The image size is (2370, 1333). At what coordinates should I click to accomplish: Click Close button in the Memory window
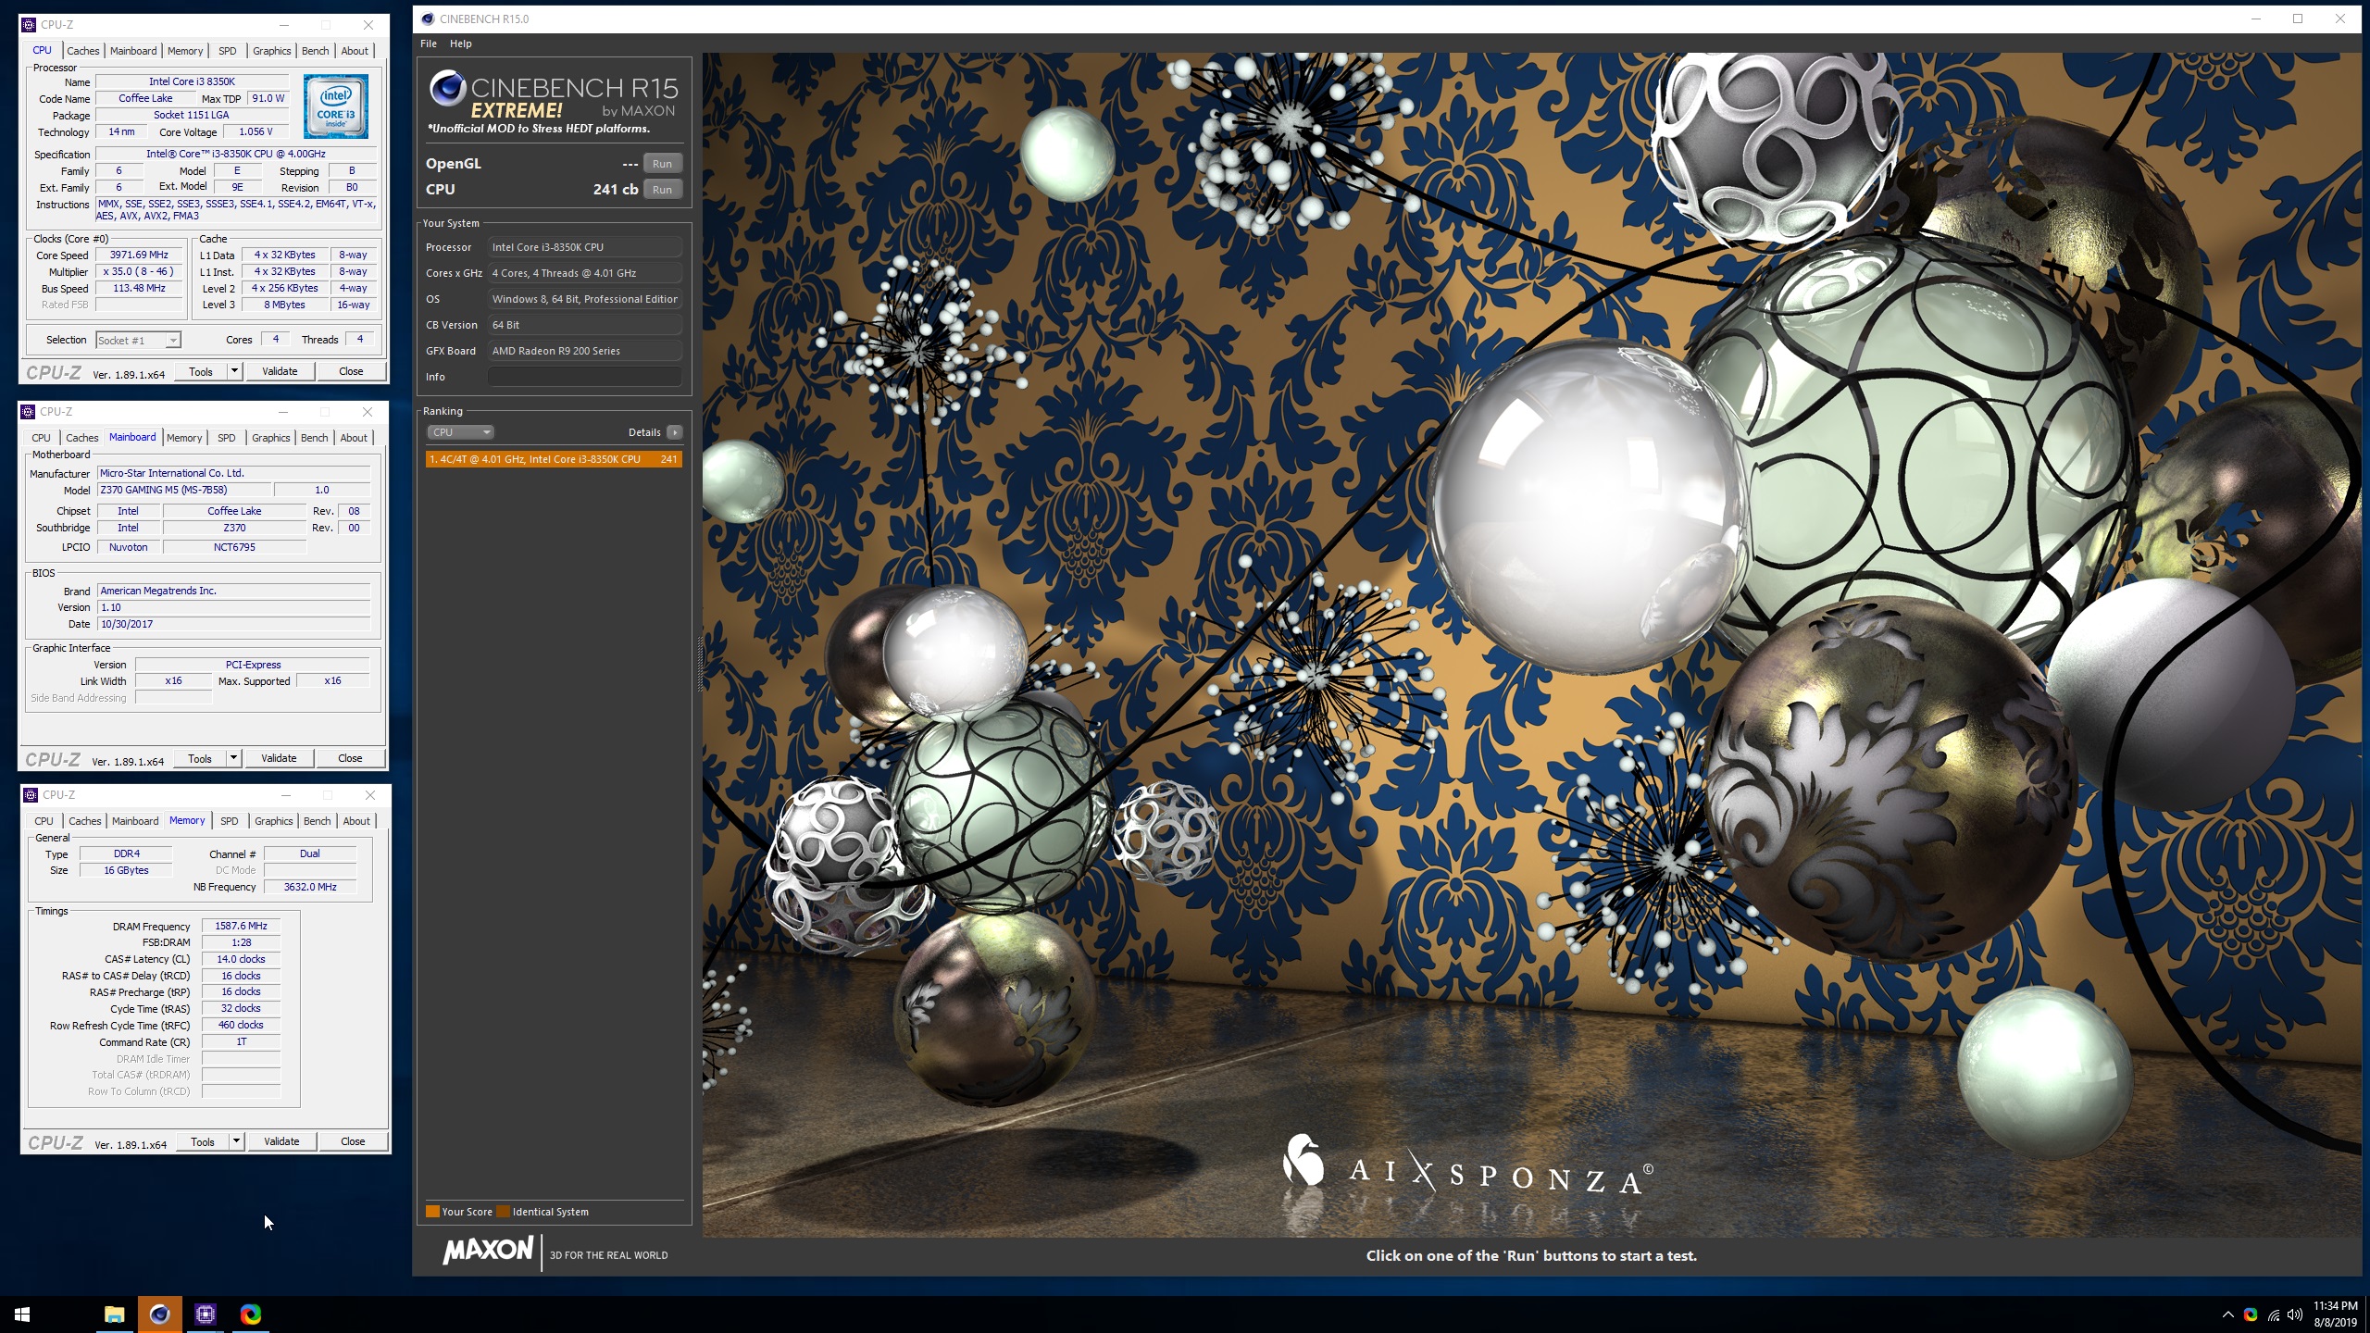pyautogui.click(x=353, y=1141)
